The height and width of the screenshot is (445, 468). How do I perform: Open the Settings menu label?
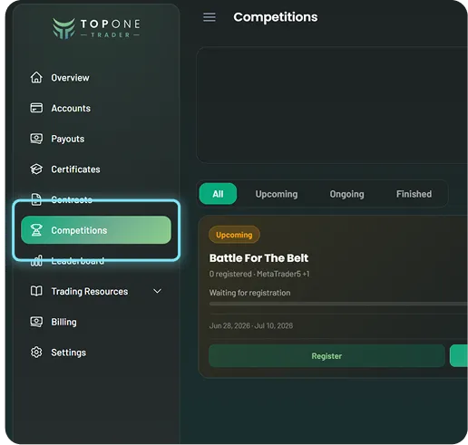tap(69, 353)
